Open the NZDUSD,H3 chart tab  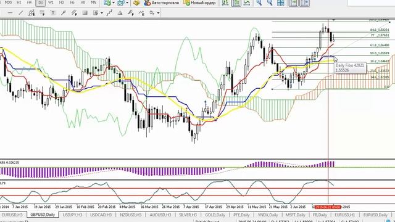coord(130,215)
